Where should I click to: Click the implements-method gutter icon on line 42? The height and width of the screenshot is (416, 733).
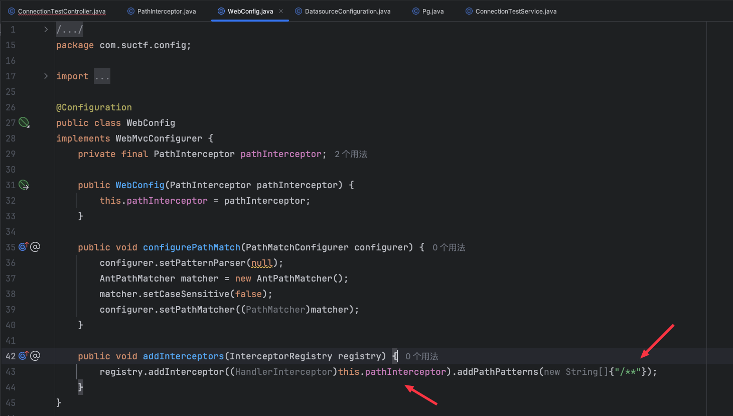click(x=24, y=355)
